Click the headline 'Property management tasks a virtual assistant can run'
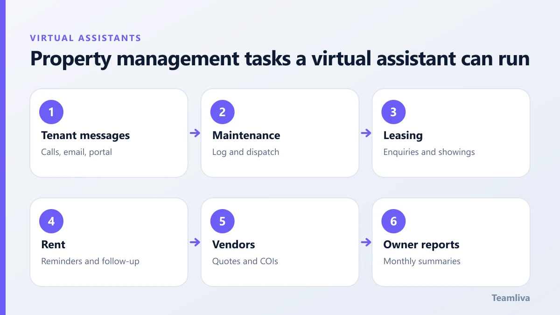Viewport: 560px width, 315px height. 280,59
